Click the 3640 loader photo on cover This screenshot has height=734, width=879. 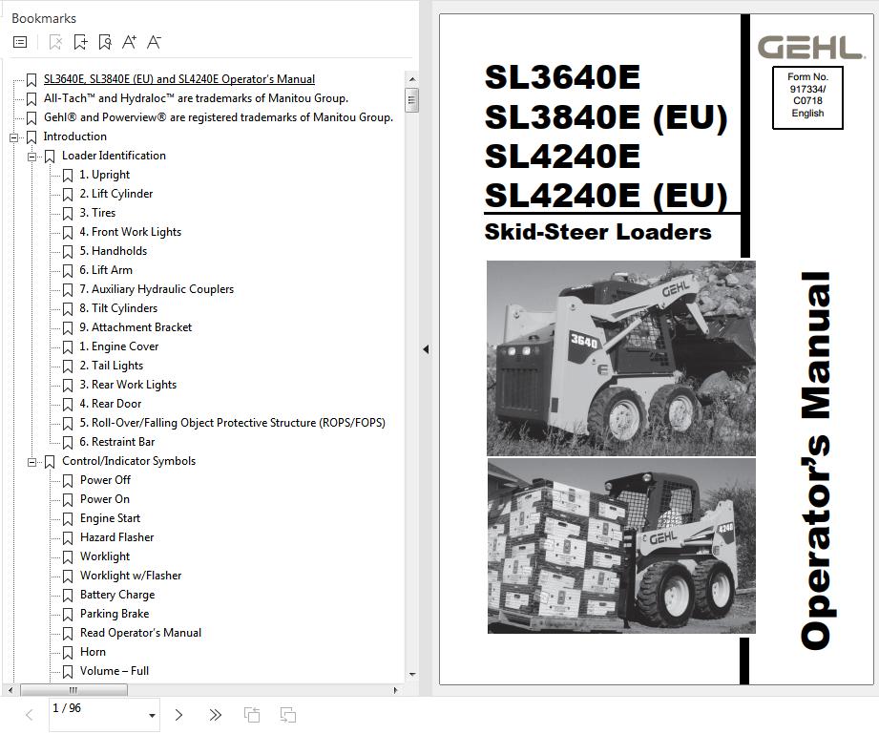(x=621, y=358)
